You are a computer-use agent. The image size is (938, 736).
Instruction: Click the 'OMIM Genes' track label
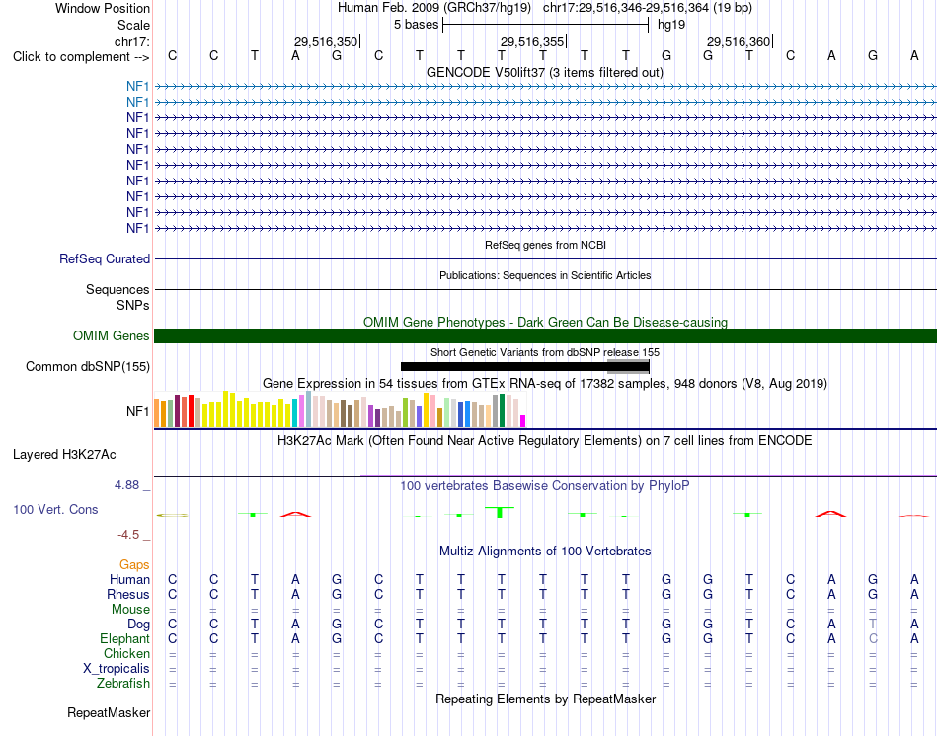111,336
